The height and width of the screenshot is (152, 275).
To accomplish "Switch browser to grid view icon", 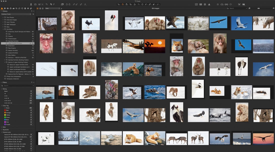I will click(x=38, y=8).
